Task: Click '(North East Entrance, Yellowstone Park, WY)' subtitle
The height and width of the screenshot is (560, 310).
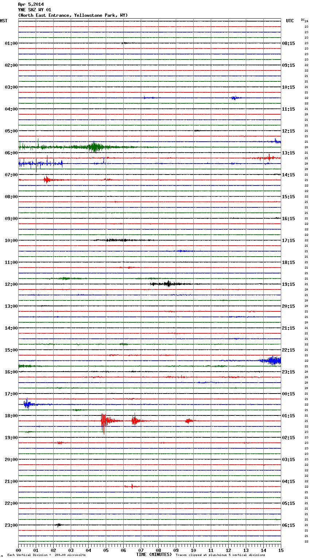Action: click(x=73, y=15)
